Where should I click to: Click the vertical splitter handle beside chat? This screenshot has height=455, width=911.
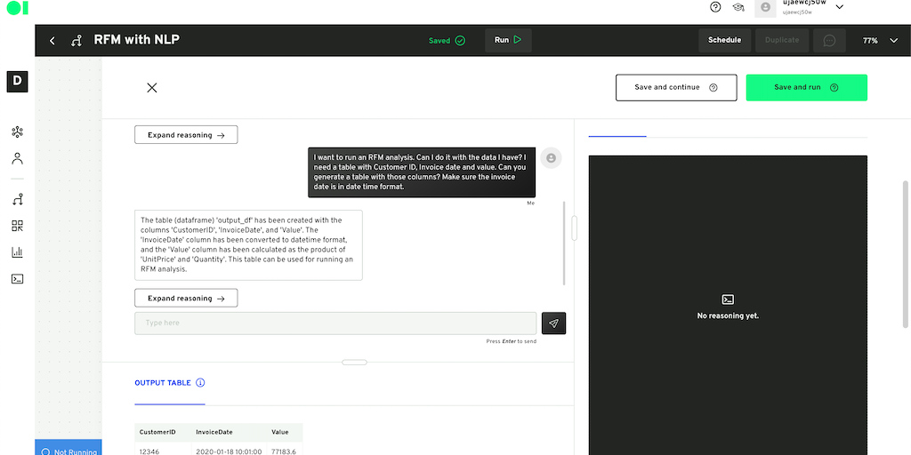click(574, 228)
